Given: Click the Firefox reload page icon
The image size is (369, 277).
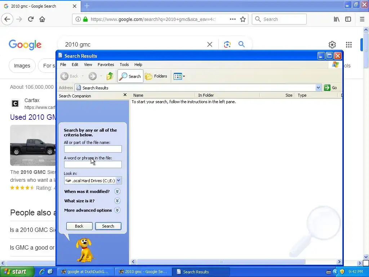Looking at the screenshot, I should (31, 19).
